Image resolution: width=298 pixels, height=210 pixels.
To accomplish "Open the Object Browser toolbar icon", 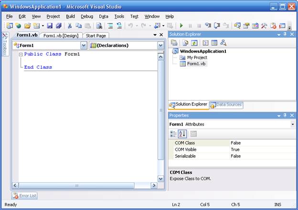I will [x=255, y=25].
